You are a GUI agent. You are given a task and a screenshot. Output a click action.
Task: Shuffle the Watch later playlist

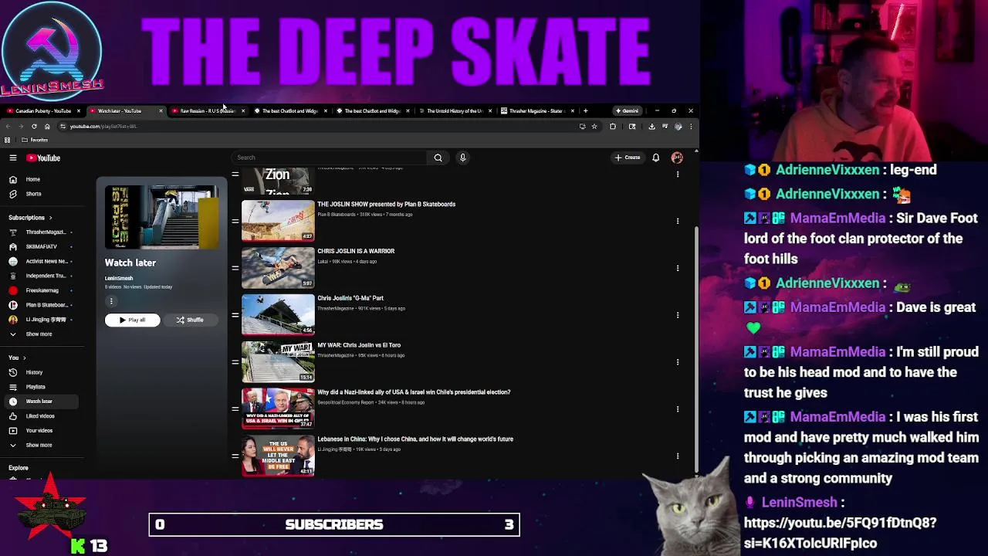tap(190, 320)
